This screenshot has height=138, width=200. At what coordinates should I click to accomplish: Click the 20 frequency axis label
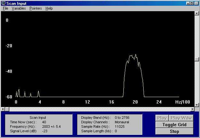(135, 102)
